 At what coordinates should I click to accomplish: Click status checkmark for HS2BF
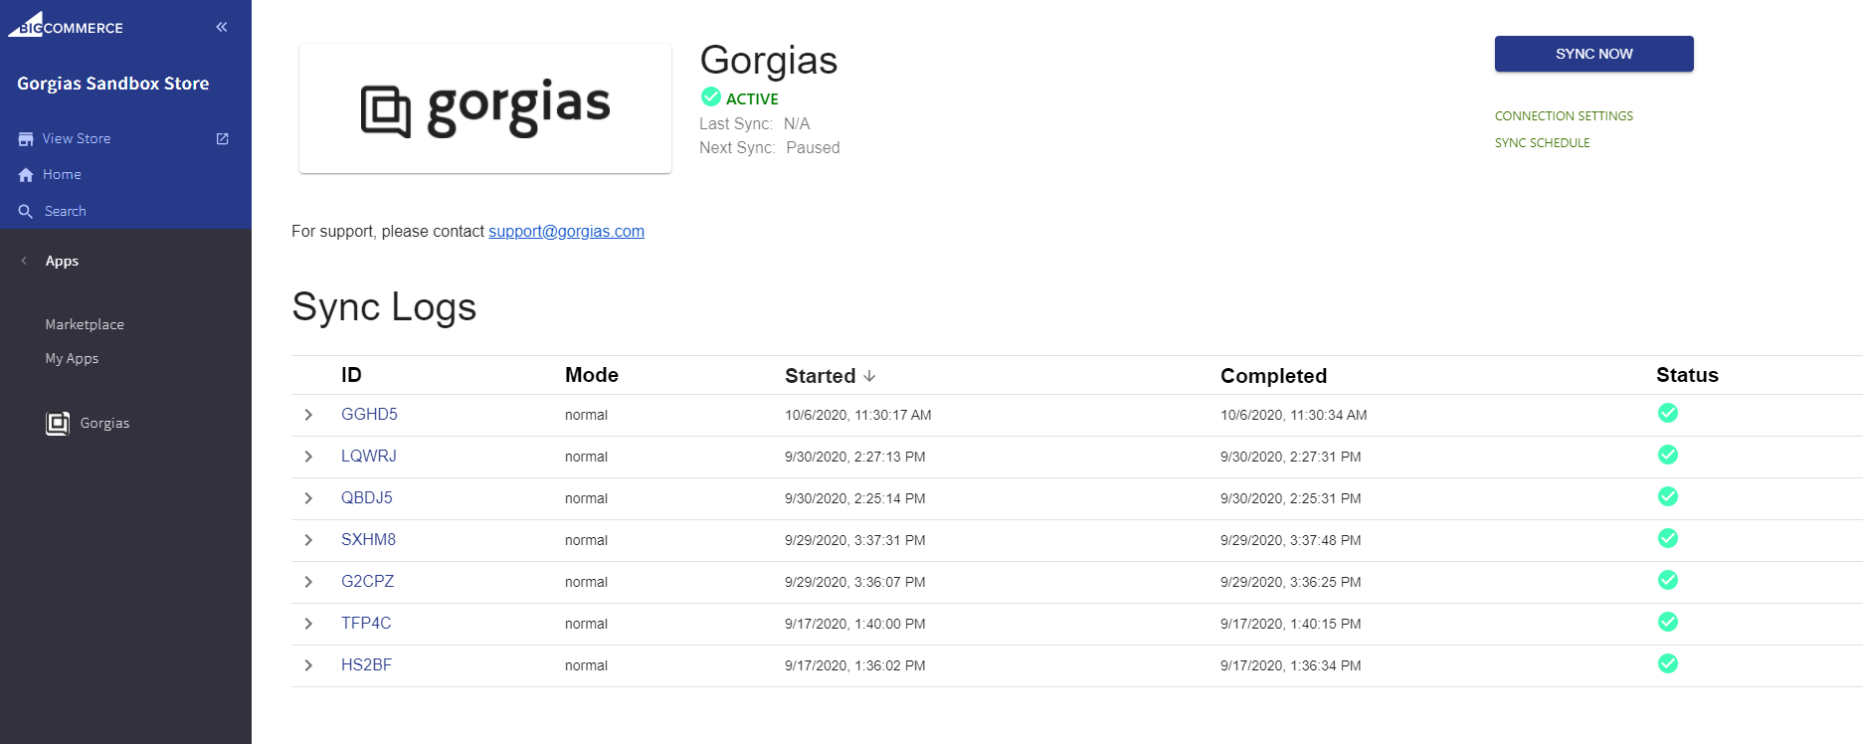click(1668, 663)
